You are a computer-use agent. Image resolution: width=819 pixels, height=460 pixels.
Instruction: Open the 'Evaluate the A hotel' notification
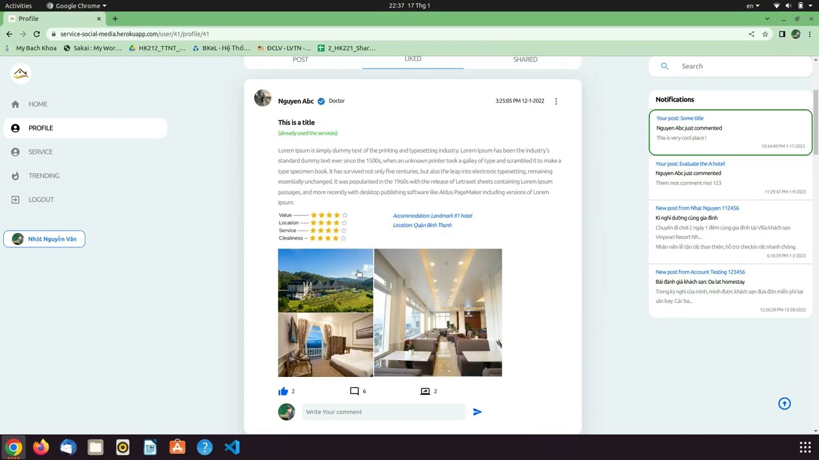(731, 178)
